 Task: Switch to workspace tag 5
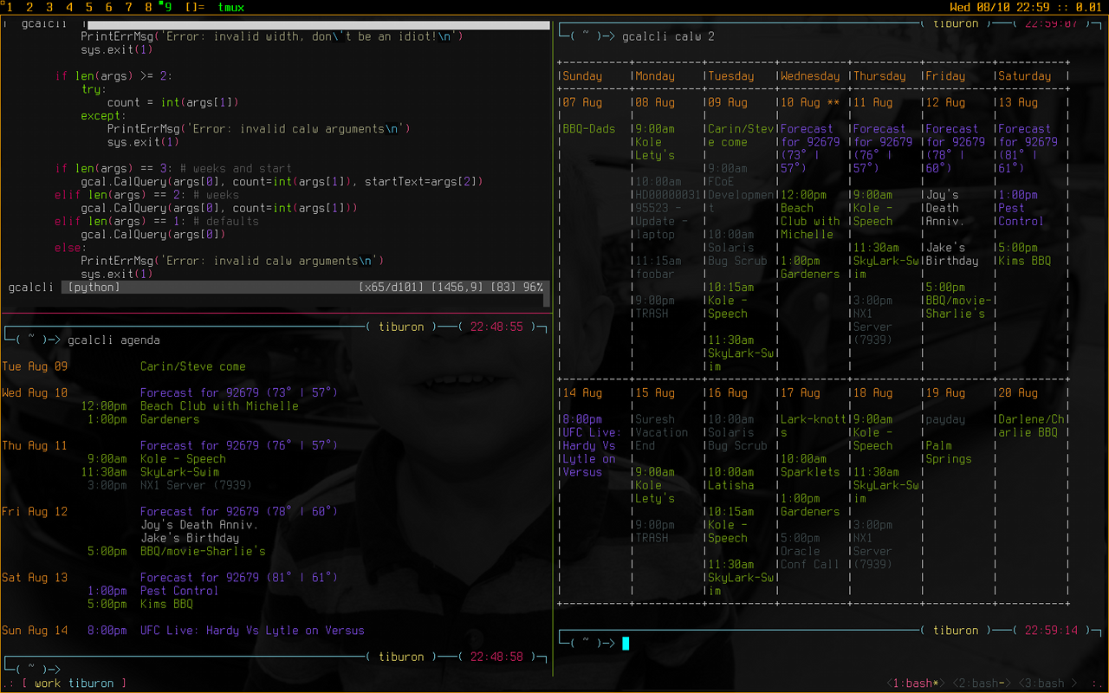click(88, 7)
